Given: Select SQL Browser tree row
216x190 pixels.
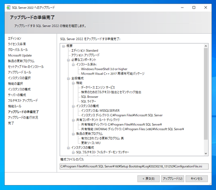Looking at the screenshot, I should (90, 97).
